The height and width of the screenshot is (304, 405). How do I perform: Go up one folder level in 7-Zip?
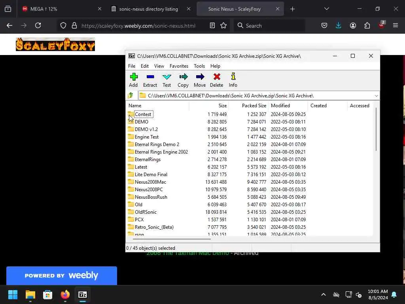131,95
